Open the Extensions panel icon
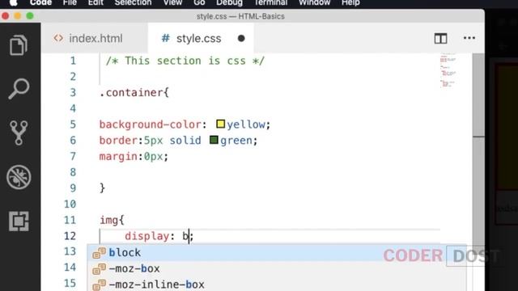 click(x=19, y=221)
